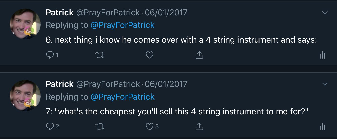Share the tweet numbered 7
Viewport: 337px width, 139px height.
click(x=199, y=126)
